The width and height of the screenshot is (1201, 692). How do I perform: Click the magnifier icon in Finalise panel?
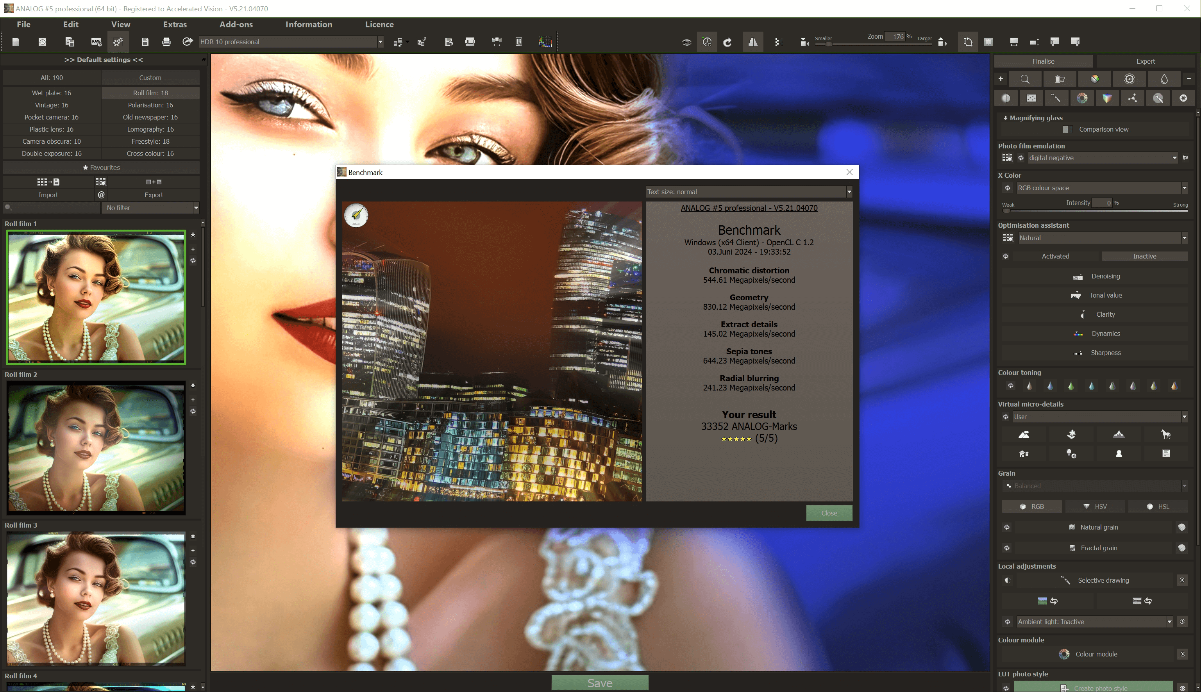point(1025,79)
